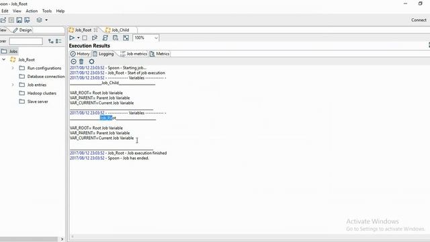Switch to the Logging tab

pyautogui.click(x=103, y=54)
